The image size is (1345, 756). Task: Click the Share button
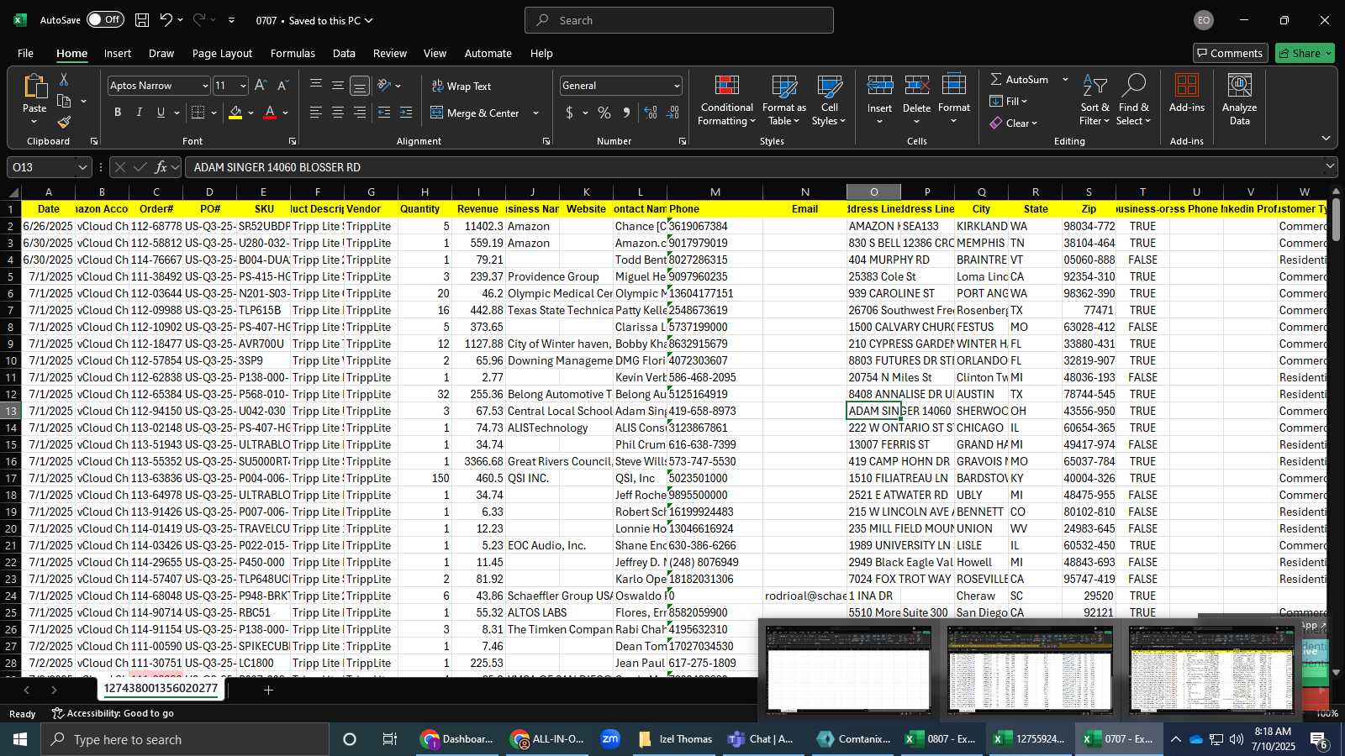1305,53
